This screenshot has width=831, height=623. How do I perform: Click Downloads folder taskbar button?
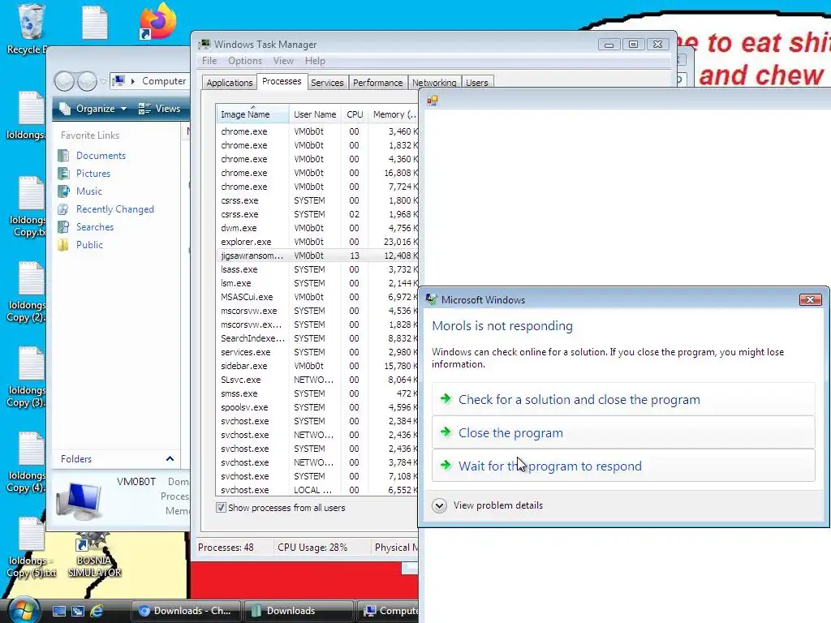(299, 611)
